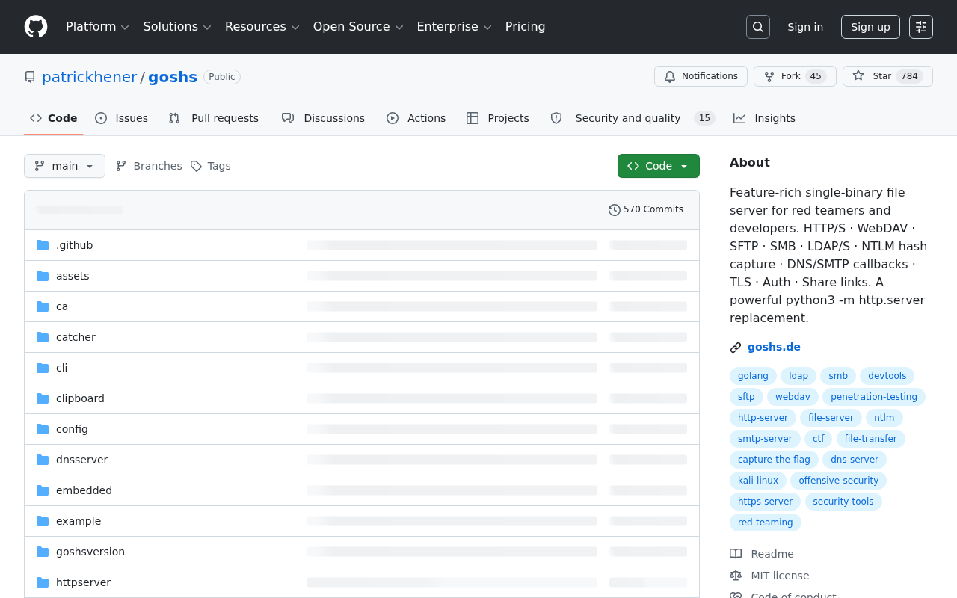
Task: Open the Insights tab
Action: coord(764,118)
